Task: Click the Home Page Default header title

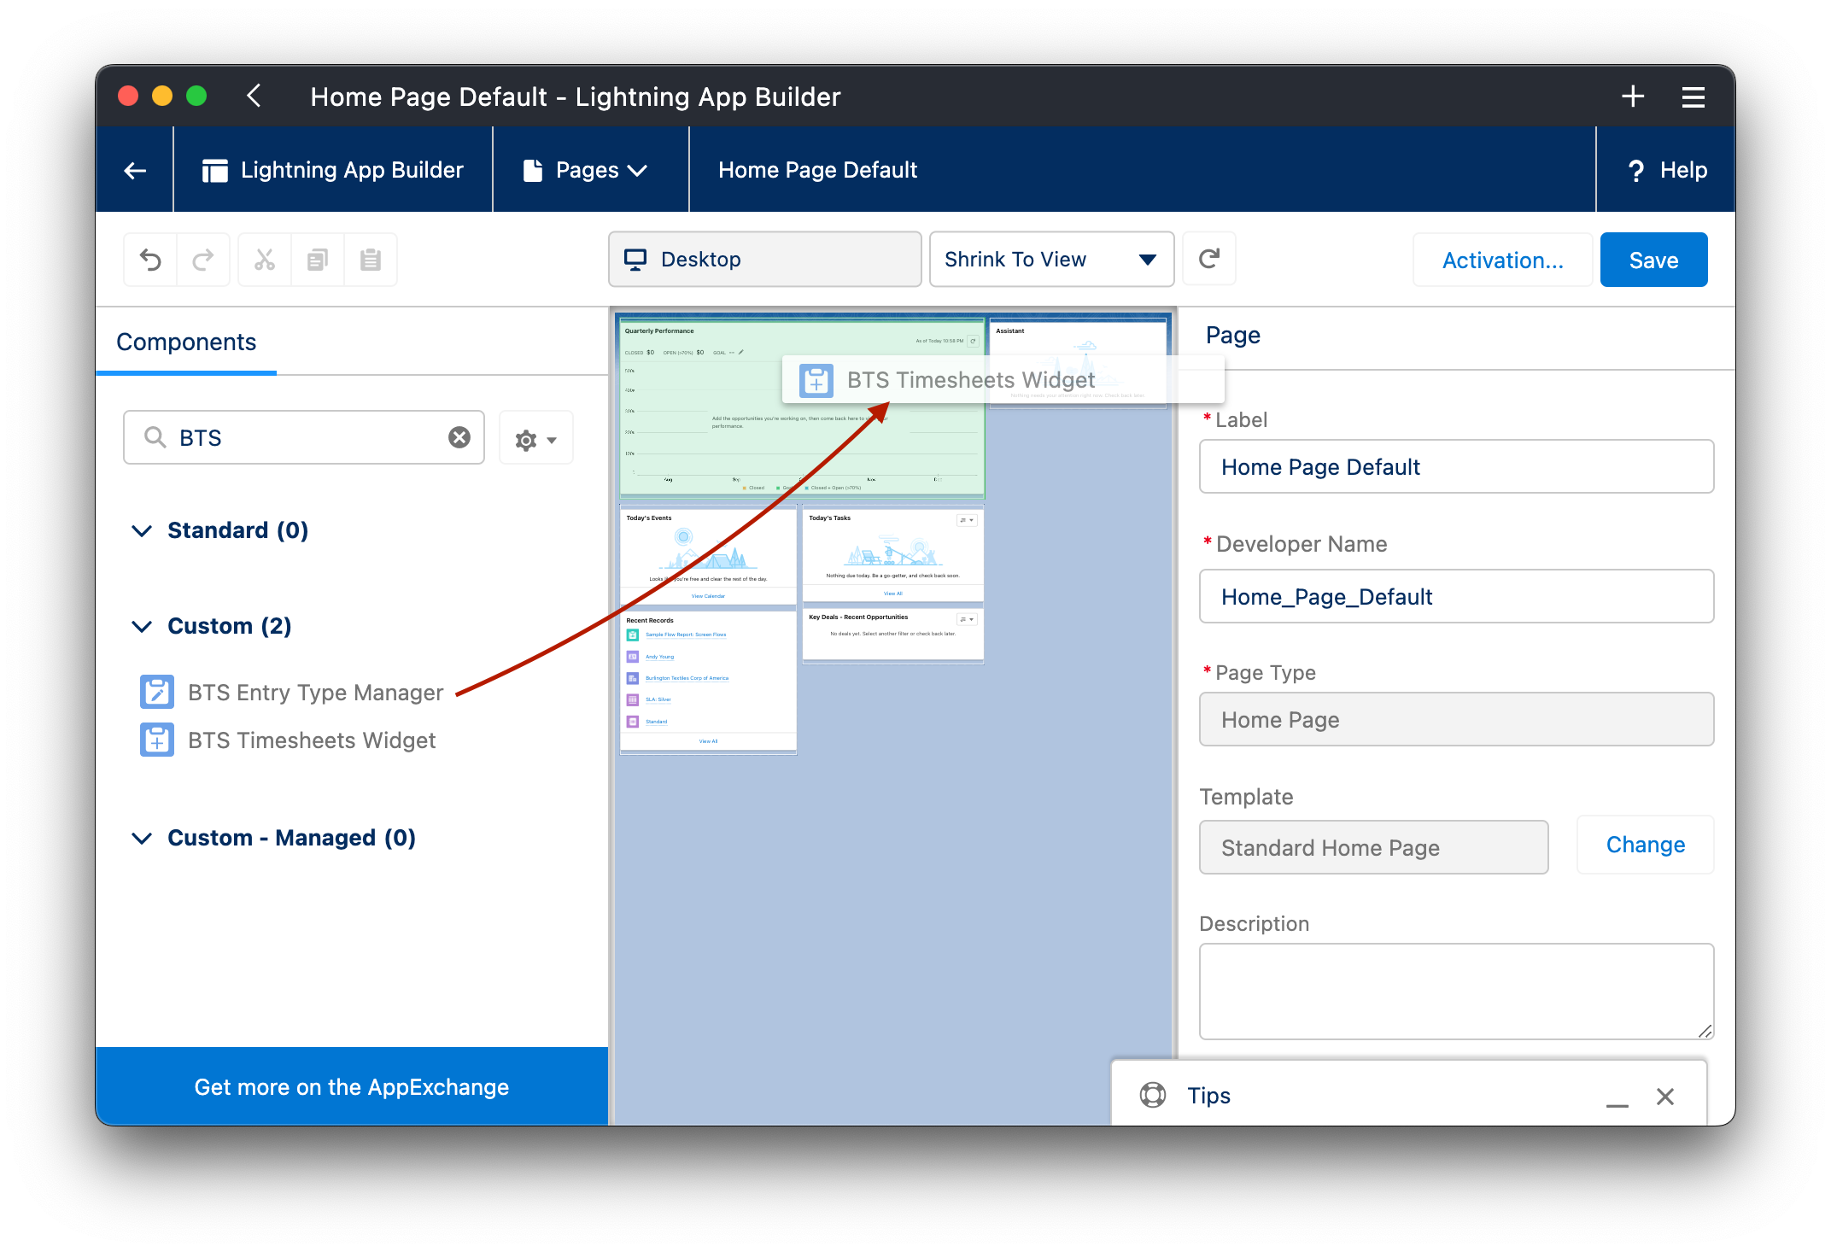Action: (x=817, y=170)
